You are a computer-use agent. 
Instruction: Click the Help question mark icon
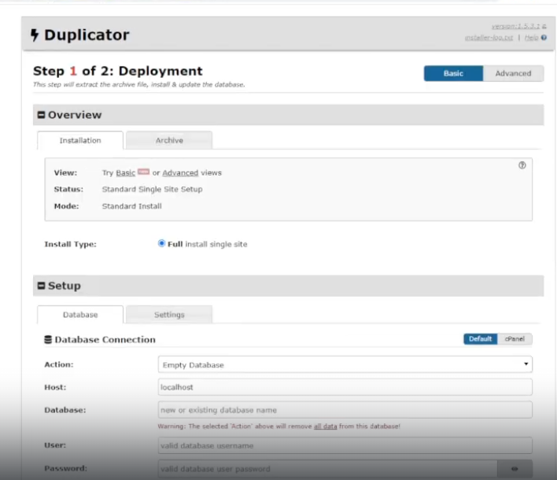pyautogui.click(x=544, y=38)
